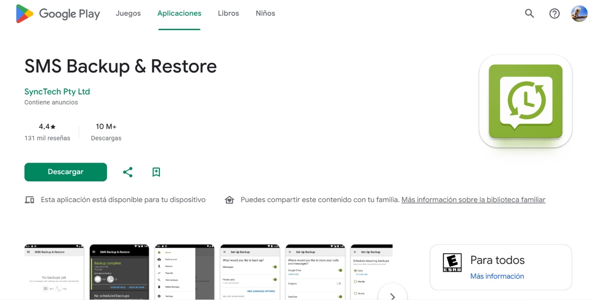Click the Para todos rating text
The image size is (594, 300).
497,260
